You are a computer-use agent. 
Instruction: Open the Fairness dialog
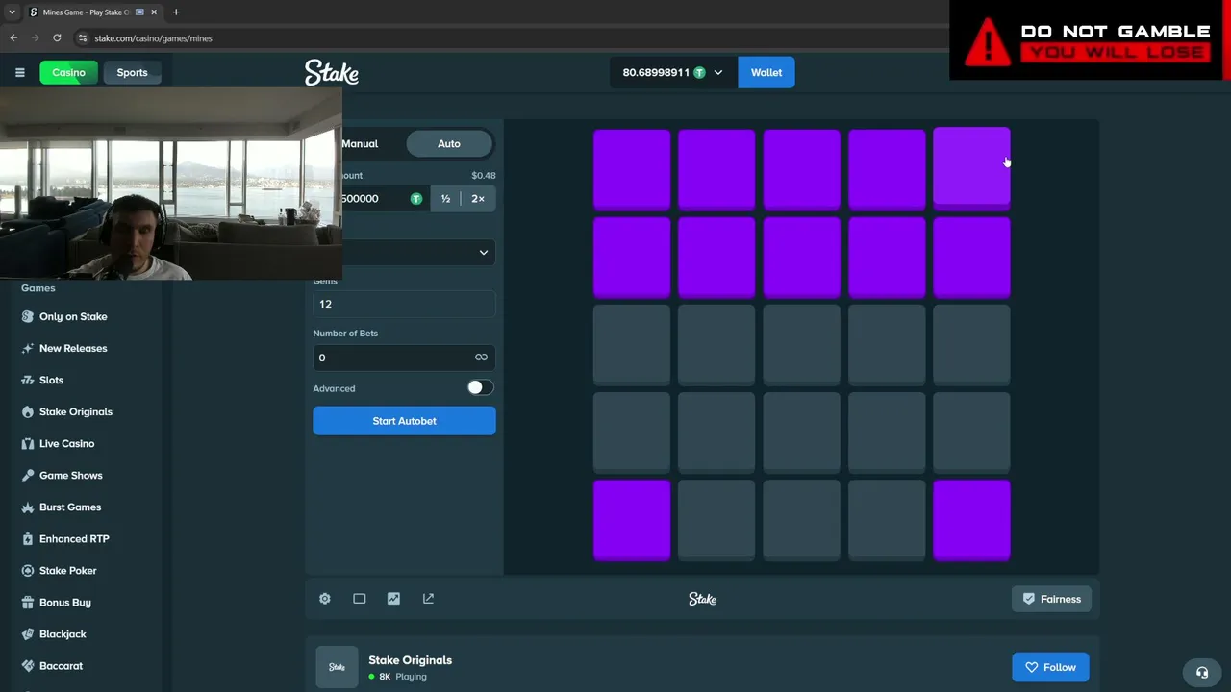pos(1051,599)
